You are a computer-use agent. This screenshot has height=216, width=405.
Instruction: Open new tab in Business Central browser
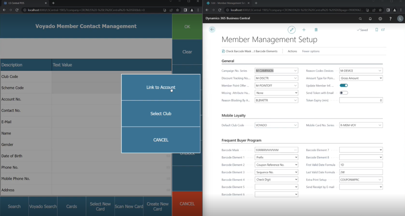(256, 3)
